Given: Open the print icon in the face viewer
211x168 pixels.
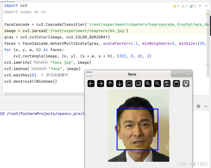Looking at the screenshot, I should click(186, 83).
